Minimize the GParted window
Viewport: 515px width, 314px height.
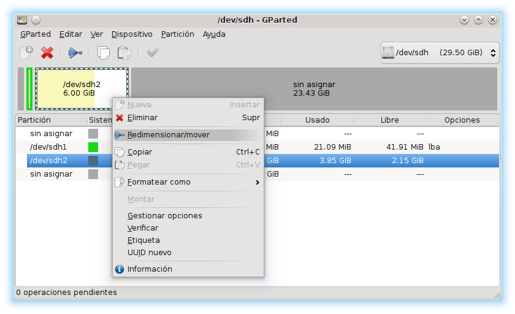464,20
